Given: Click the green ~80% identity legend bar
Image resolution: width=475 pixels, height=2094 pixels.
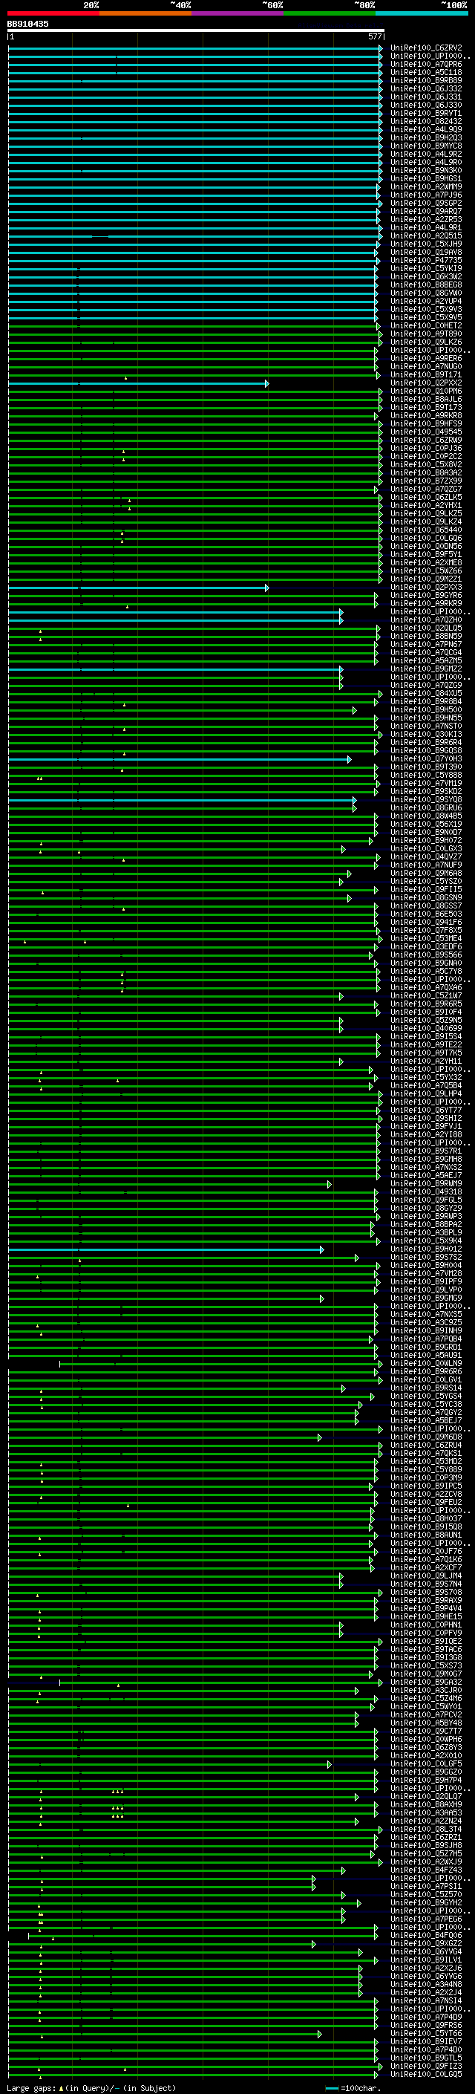Looking at the screenshot, I should click(330, 13).
